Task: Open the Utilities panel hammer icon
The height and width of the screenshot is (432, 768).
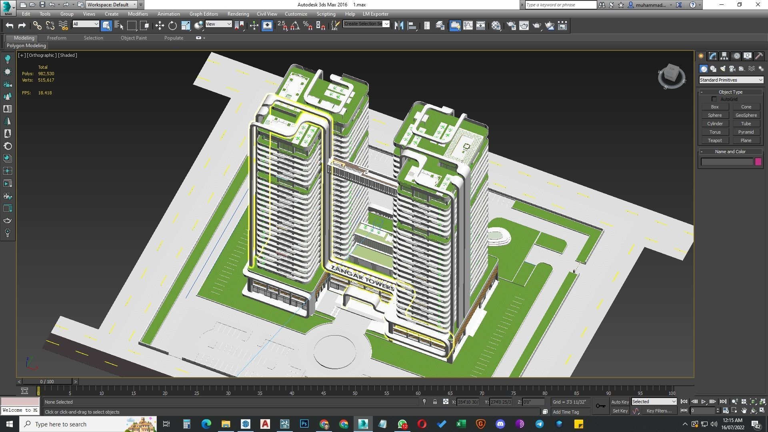Action: pos(759,56)
